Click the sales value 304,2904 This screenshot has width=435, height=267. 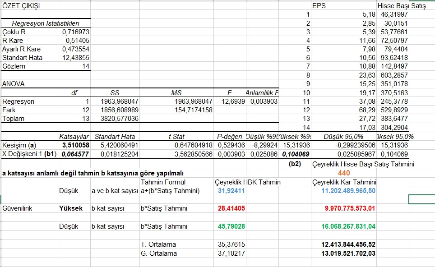[x=394, y=128]
